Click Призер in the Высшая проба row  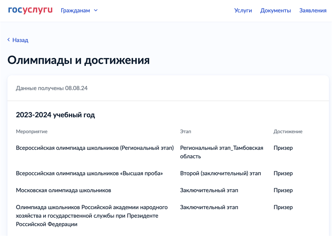(283, 173)
